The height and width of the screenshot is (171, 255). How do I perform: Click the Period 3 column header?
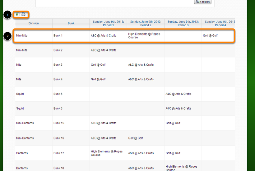coord(183,23)
